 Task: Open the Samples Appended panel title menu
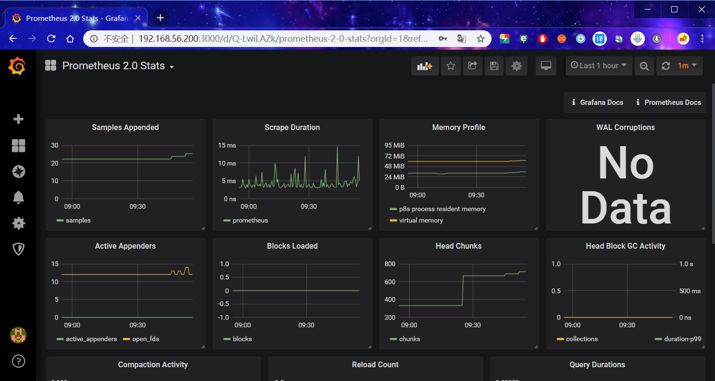(126, 127)
